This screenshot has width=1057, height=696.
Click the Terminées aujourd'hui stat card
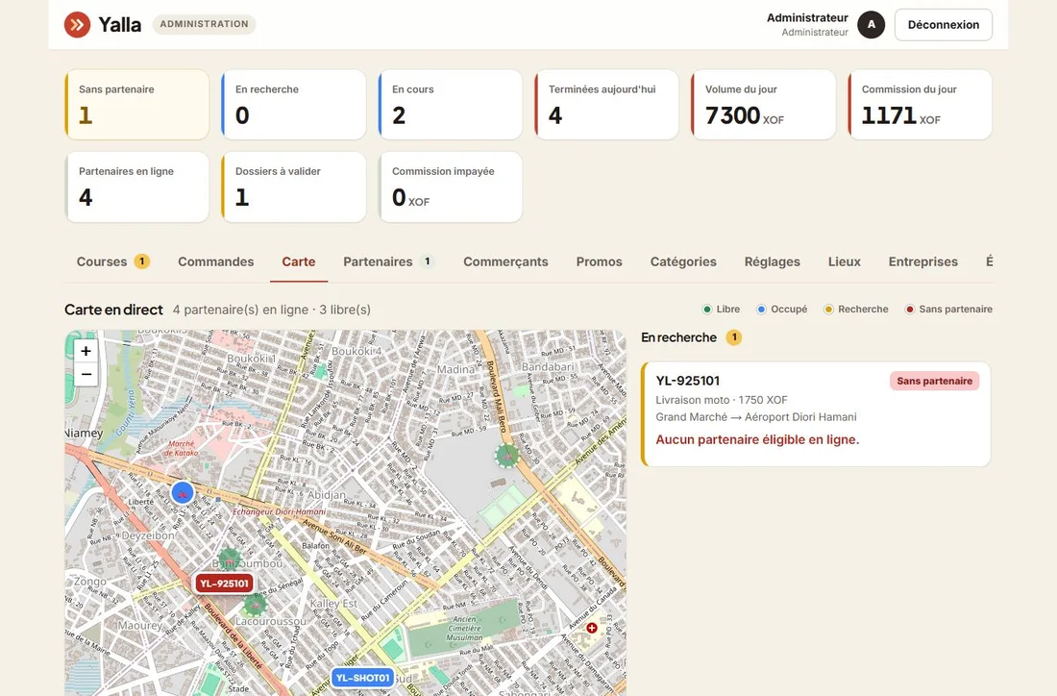(x=606, y=105)
